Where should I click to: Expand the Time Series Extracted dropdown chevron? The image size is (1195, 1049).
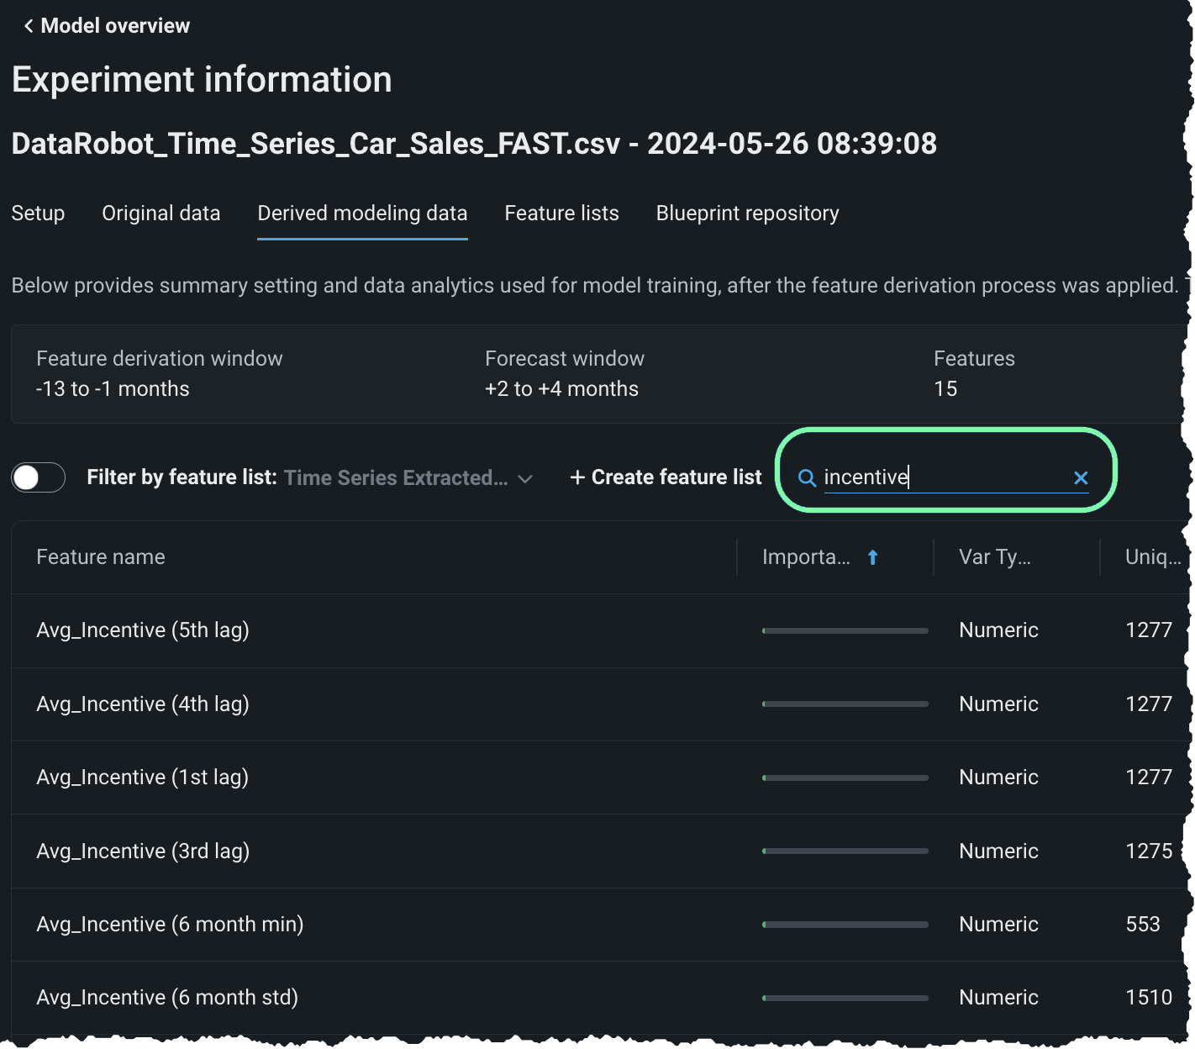pyautogui.click(x=525, y=478)
